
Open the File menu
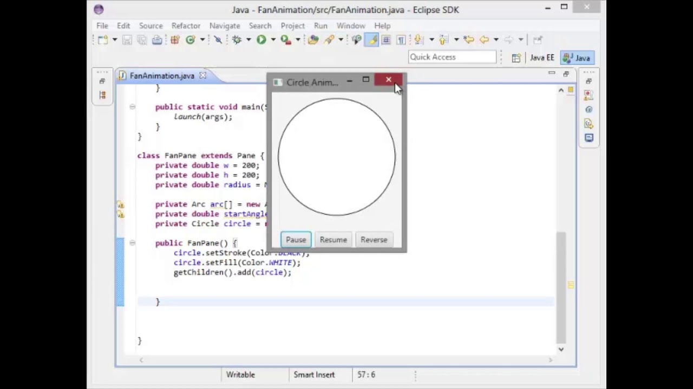click(102, 25)
